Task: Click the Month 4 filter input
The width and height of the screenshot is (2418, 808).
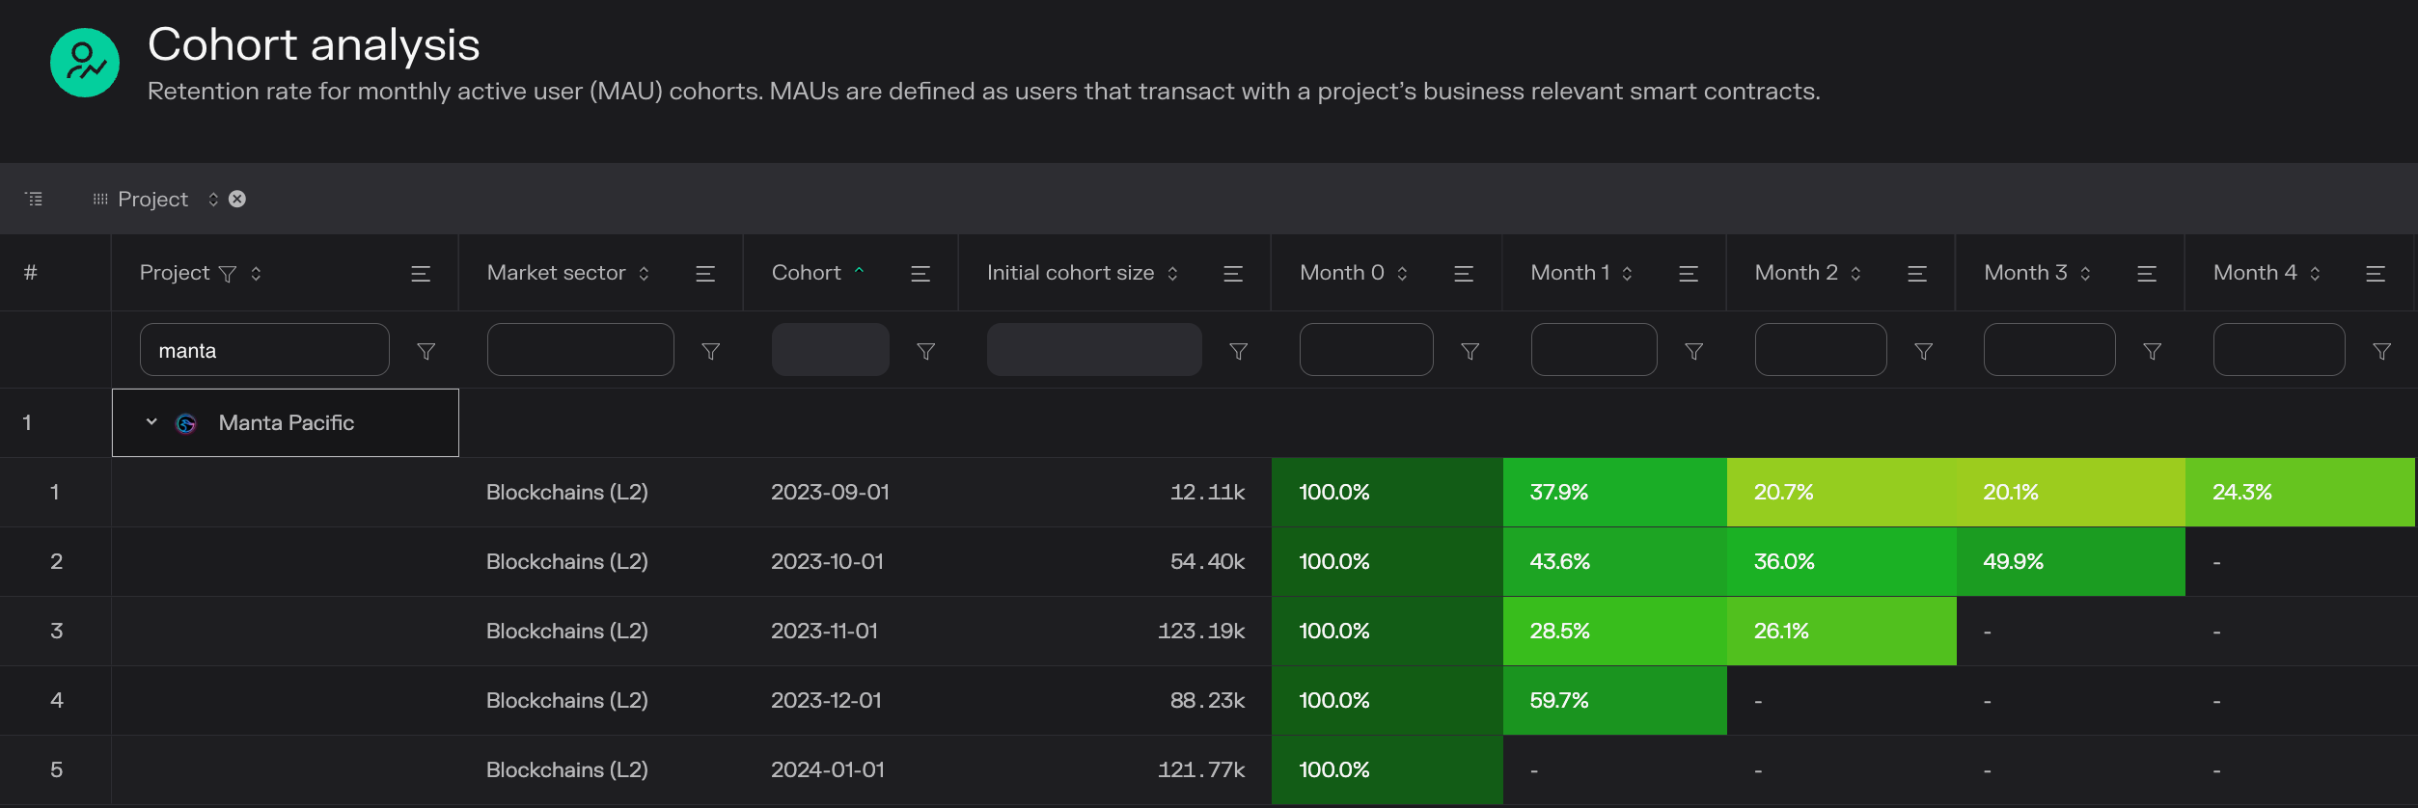Action: pyautogui.click(x=2279, y=350)
